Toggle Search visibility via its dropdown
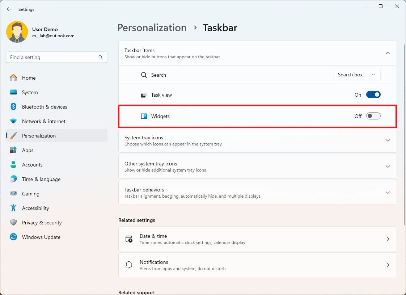 click(357, 75)
